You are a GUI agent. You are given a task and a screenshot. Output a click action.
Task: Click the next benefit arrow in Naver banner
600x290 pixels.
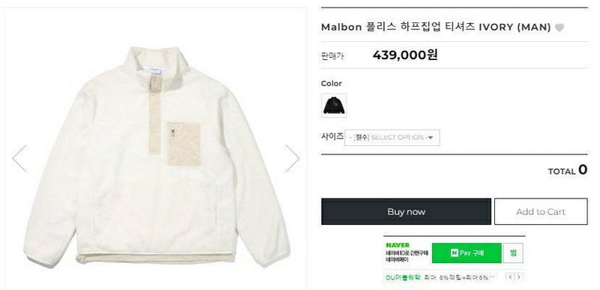click(x=518, y=277)
